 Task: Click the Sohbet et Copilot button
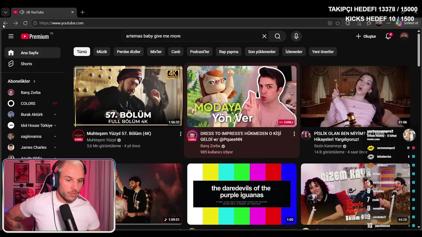[407, 23]
